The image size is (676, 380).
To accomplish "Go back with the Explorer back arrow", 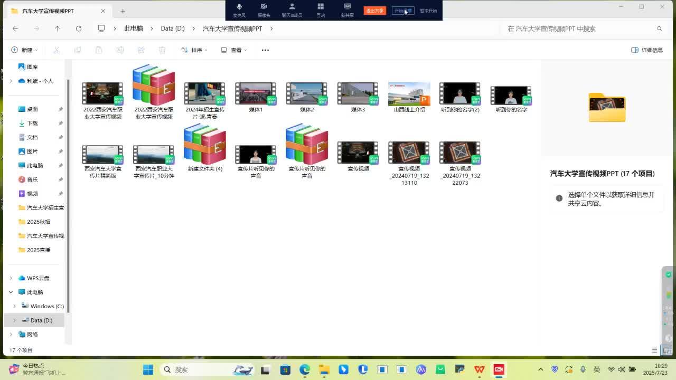I will [x=15, y=28].
